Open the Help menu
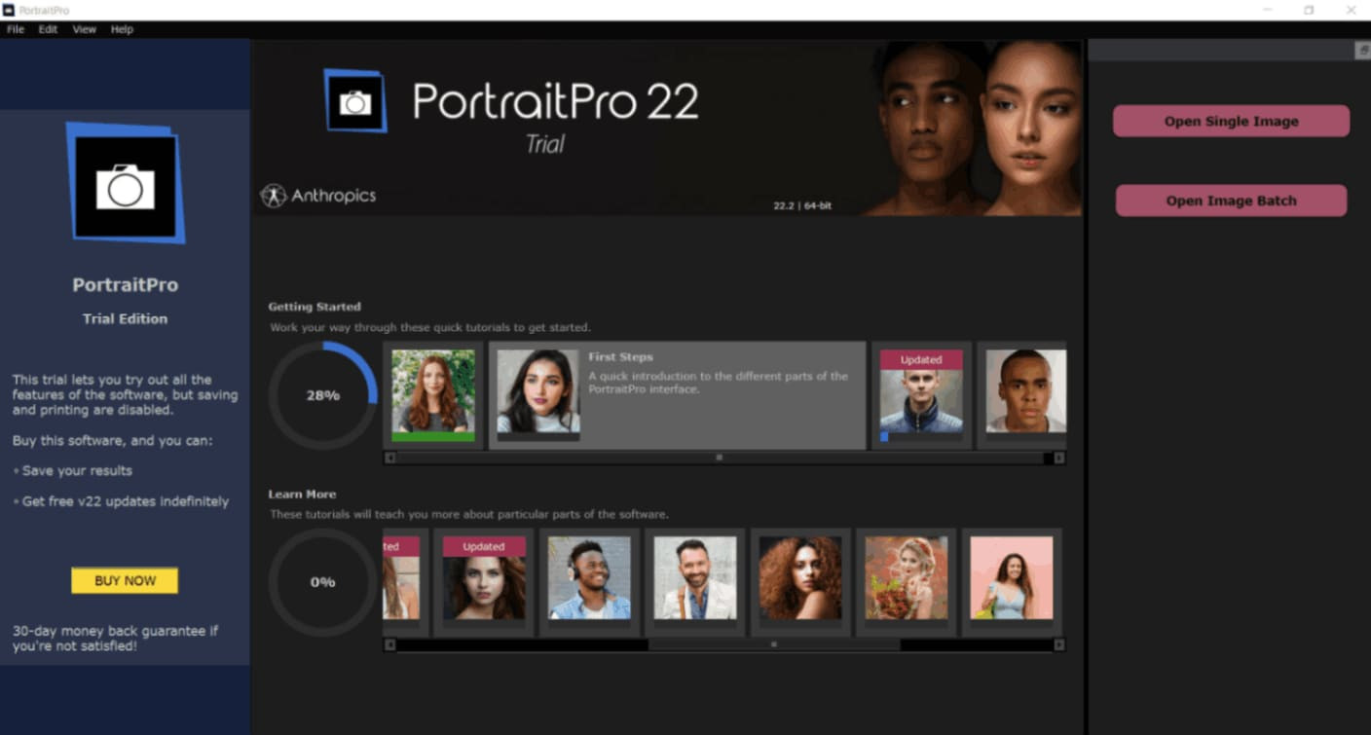The image size is (1371, 735). pos(122,29)
